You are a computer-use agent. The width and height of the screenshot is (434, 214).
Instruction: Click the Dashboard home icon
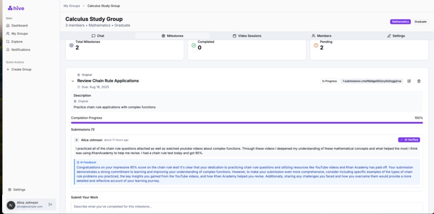point(8,25)
